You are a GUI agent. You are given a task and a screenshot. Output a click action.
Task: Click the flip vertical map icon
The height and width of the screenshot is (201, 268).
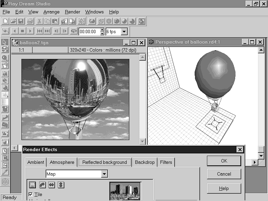pos(61,185)
